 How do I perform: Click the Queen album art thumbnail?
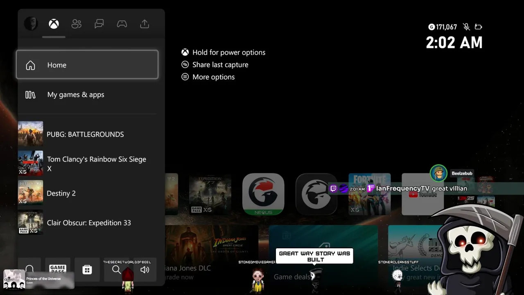[14, 279]
